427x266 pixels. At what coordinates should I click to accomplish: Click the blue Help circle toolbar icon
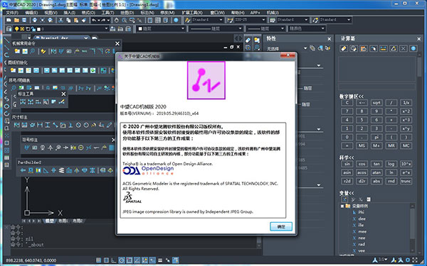(x=176, y=20)
